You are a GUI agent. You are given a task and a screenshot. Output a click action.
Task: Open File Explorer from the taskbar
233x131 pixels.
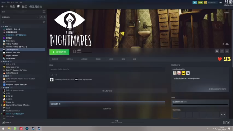(x=9, y=129)
